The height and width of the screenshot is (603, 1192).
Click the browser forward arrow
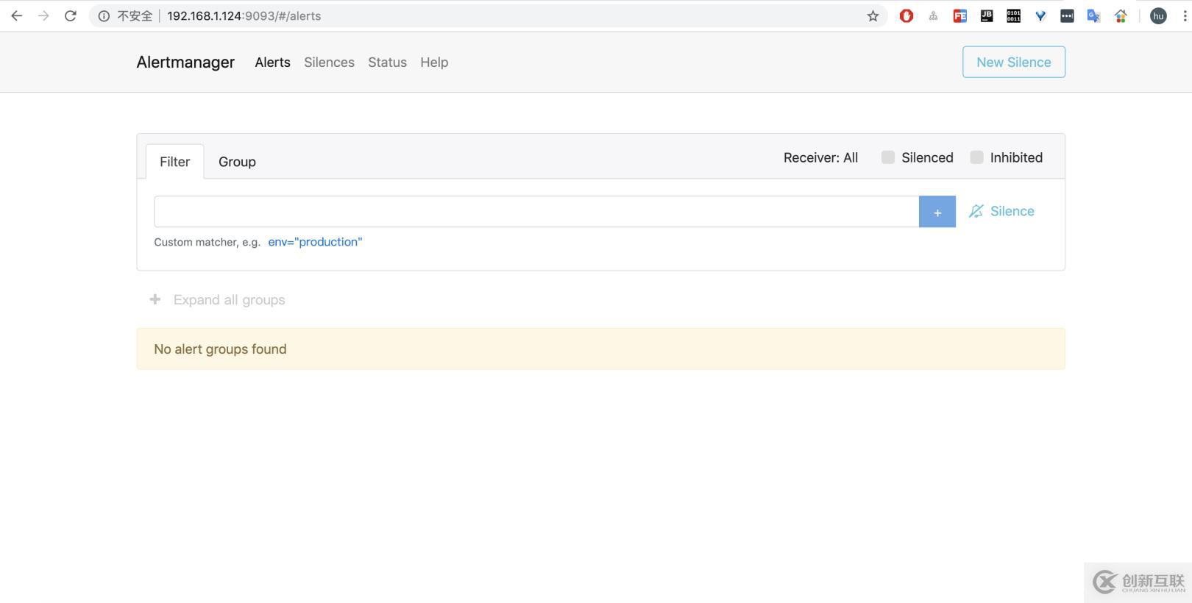pos(43,15)
